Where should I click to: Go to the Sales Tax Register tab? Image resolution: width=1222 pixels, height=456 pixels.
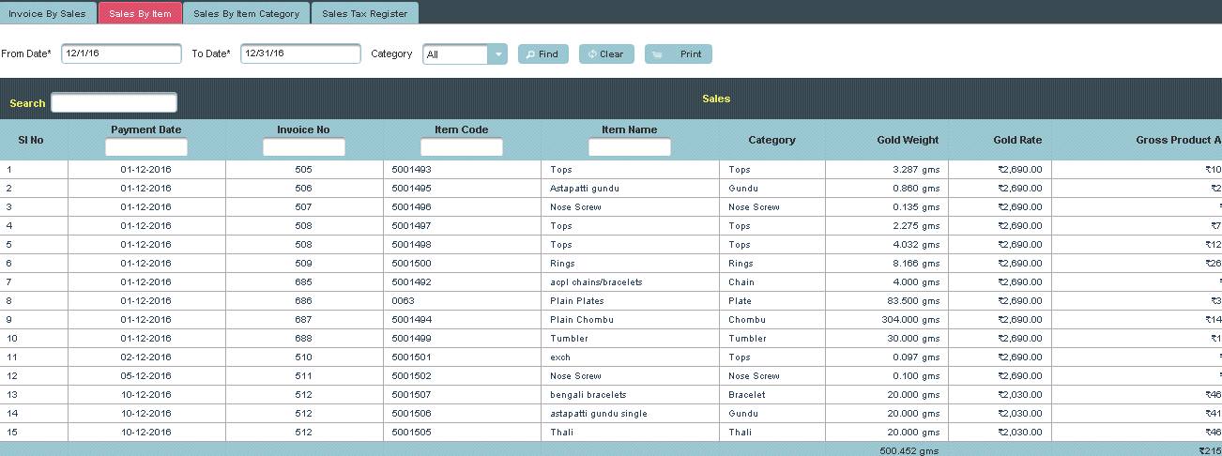tap(364, 14)
